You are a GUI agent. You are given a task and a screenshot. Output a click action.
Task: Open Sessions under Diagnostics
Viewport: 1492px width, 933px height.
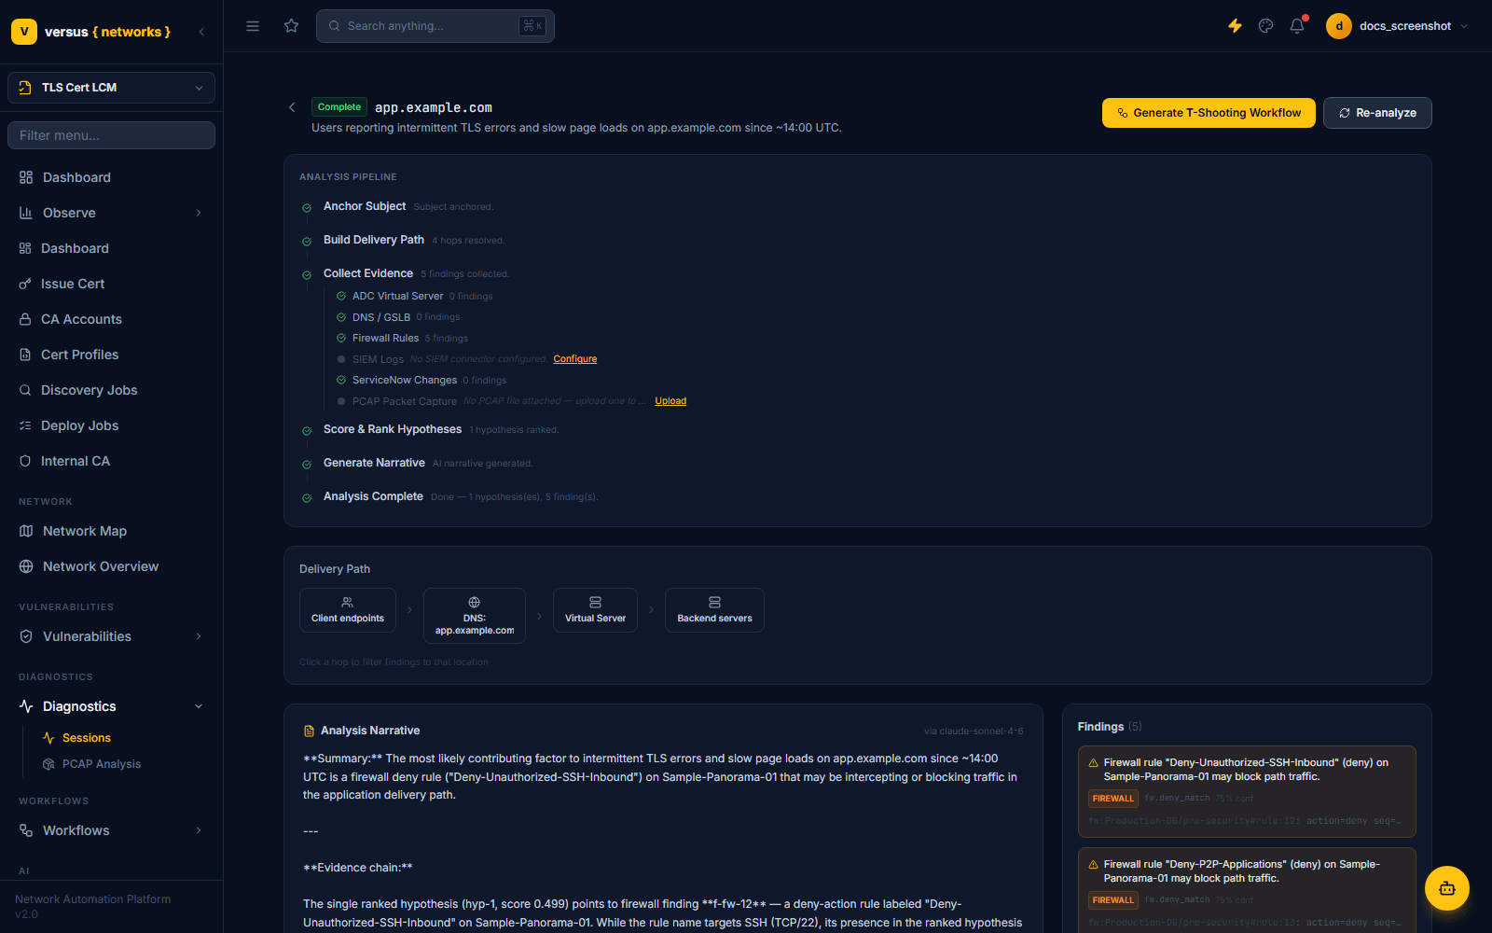[x=86, y=738]
